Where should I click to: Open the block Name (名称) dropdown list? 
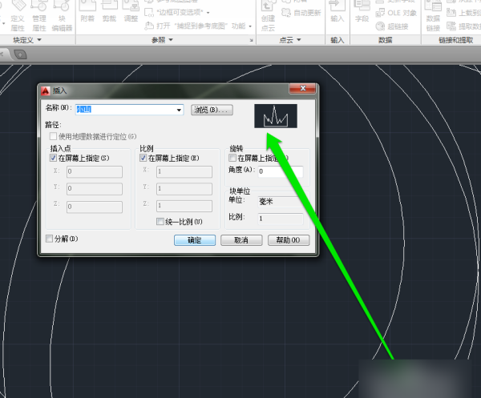(x=180, y=110)
